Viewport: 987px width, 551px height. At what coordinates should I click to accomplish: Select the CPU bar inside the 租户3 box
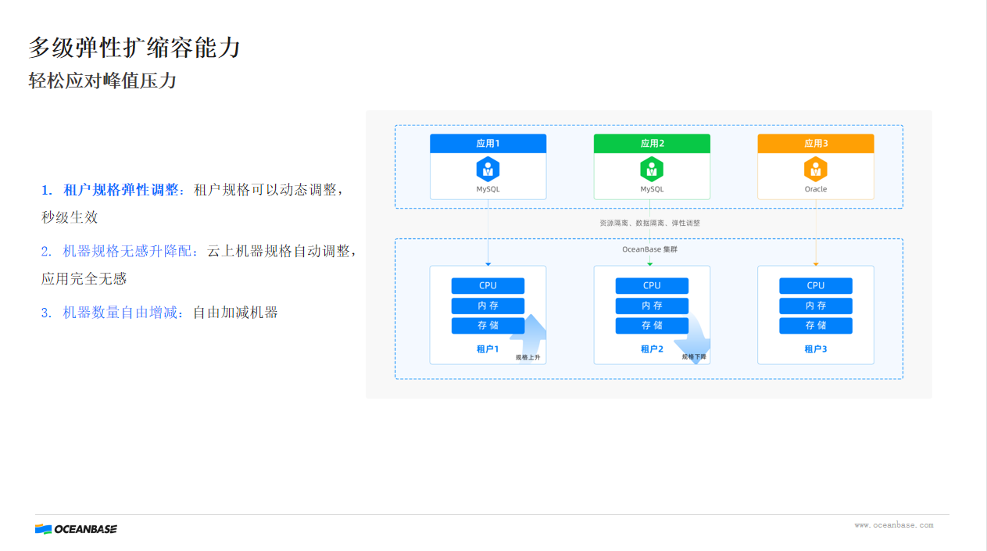pos(815,285)
